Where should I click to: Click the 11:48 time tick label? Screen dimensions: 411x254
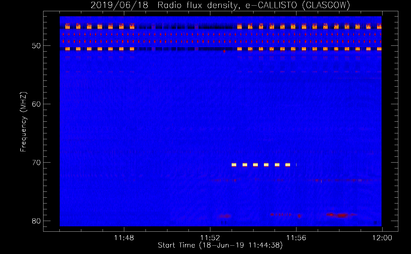pos(124,238)
